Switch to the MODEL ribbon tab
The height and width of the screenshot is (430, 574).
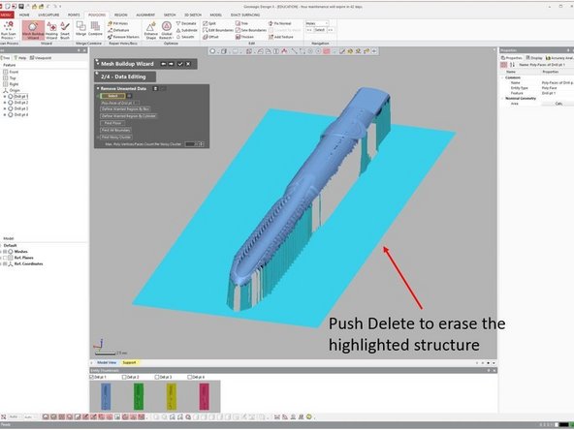coord(215,15)
